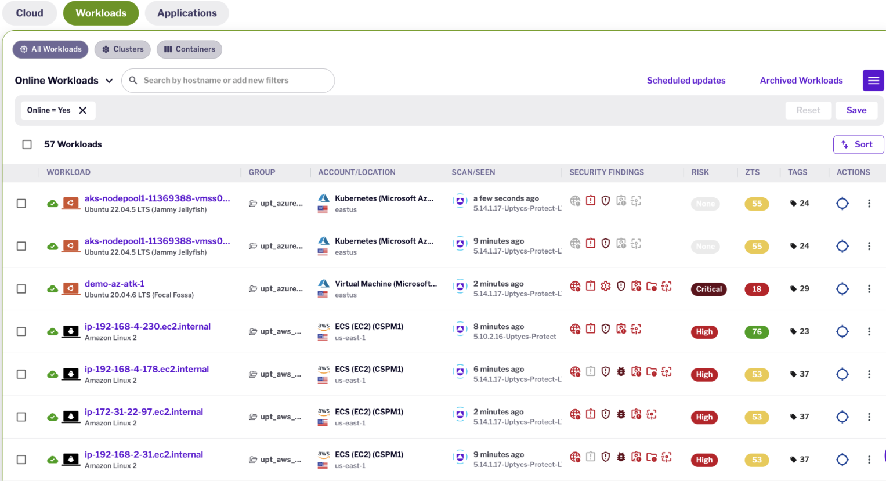
Task: Check the first aks-nodepool1 row checkbox
Action: pos(21,204)
